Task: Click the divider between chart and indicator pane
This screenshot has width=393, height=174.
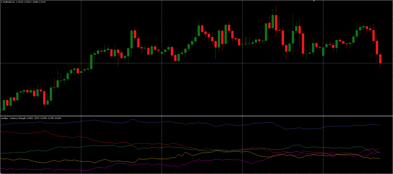Action: coord(192,116)
